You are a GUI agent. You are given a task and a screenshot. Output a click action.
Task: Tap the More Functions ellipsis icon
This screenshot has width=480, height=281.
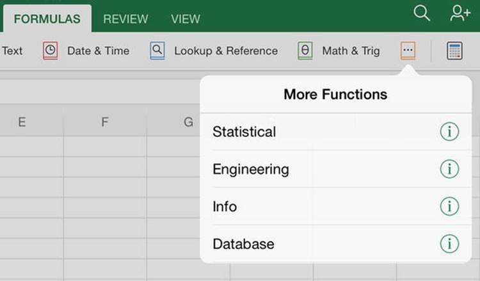coord(408,51)
